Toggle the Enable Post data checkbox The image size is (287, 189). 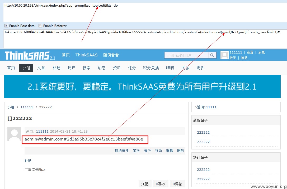coord(6,26)
